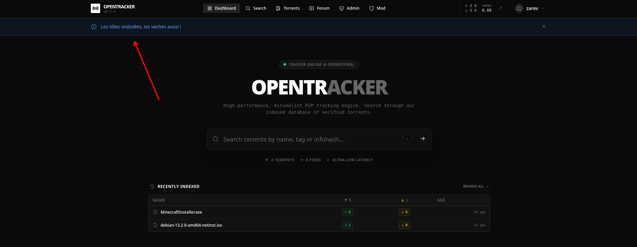Open the Mod menu item

click(377, 8)
